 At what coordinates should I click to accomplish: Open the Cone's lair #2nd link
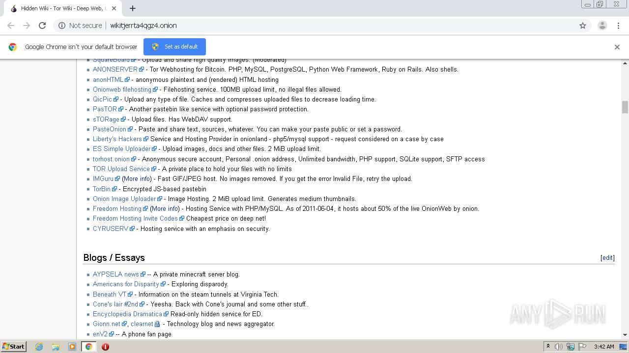click(115, 304)
